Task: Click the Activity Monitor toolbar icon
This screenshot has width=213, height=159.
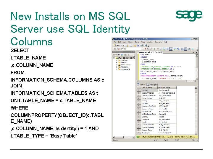Action: click(146, 45)
